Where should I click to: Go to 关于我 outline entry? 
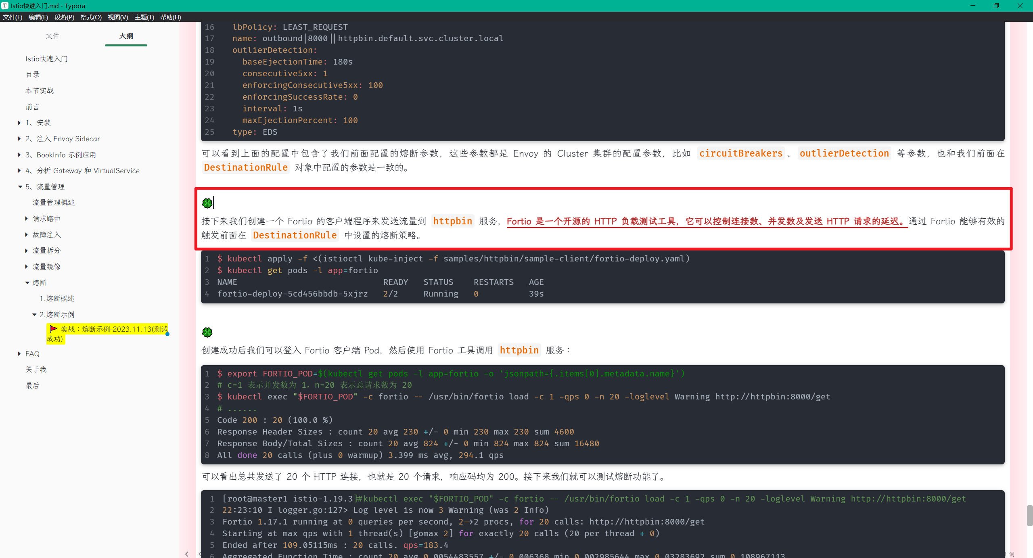36,370
